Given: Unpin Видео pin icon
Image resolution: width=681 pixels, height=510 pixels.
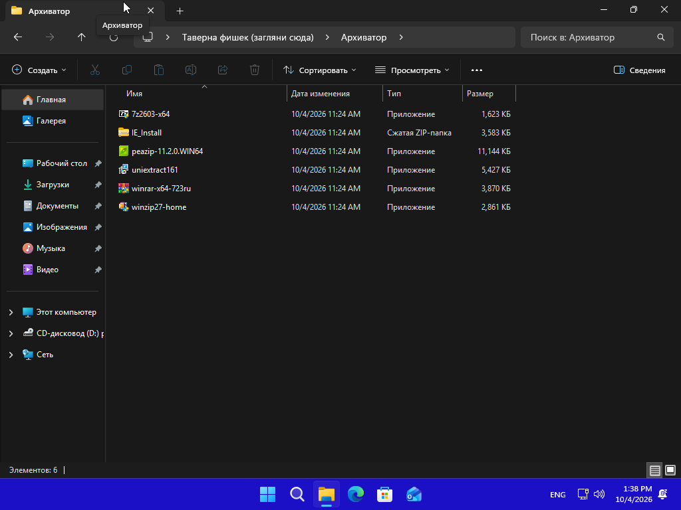Looking at the screenshot, I should point(98,270).
